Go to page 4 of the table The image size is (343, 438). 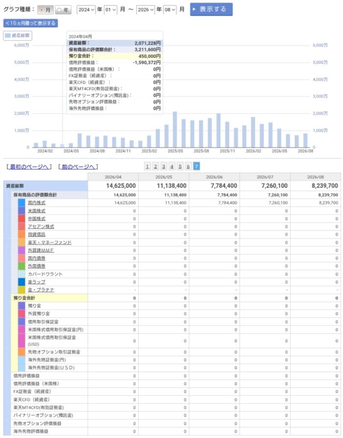click(172, 167)
